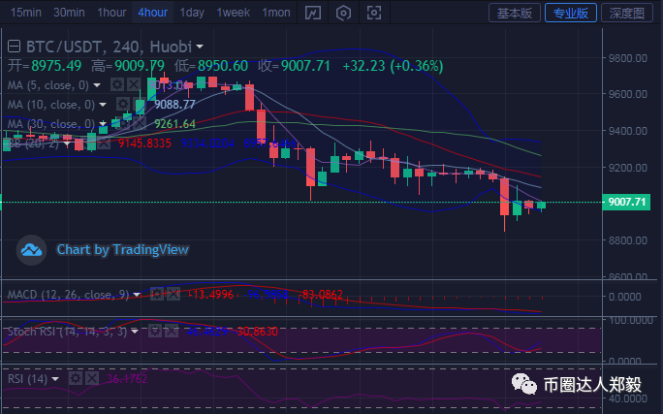663x414 pixels.
Task: Open the Chart by TradingView link
Action: point(123,249)
